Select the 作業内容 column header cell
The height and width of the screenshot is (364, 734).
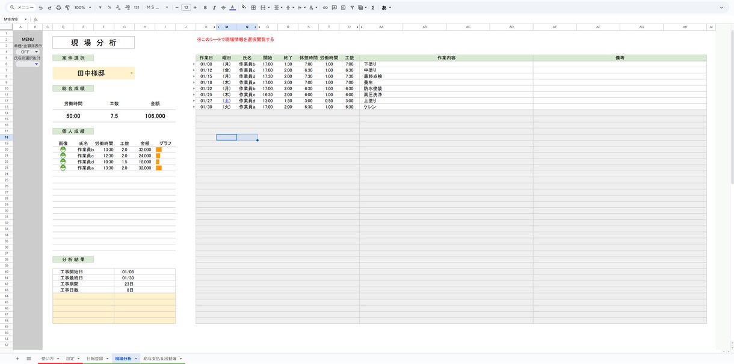(x=446, y=58)
